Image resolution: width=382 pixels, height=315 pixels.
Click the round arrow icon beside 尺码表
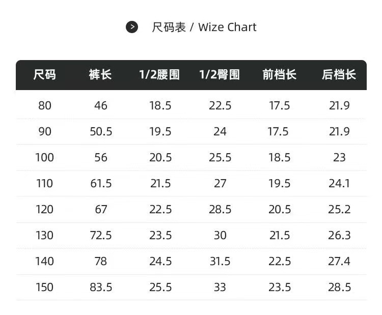(x=132, y=27)
